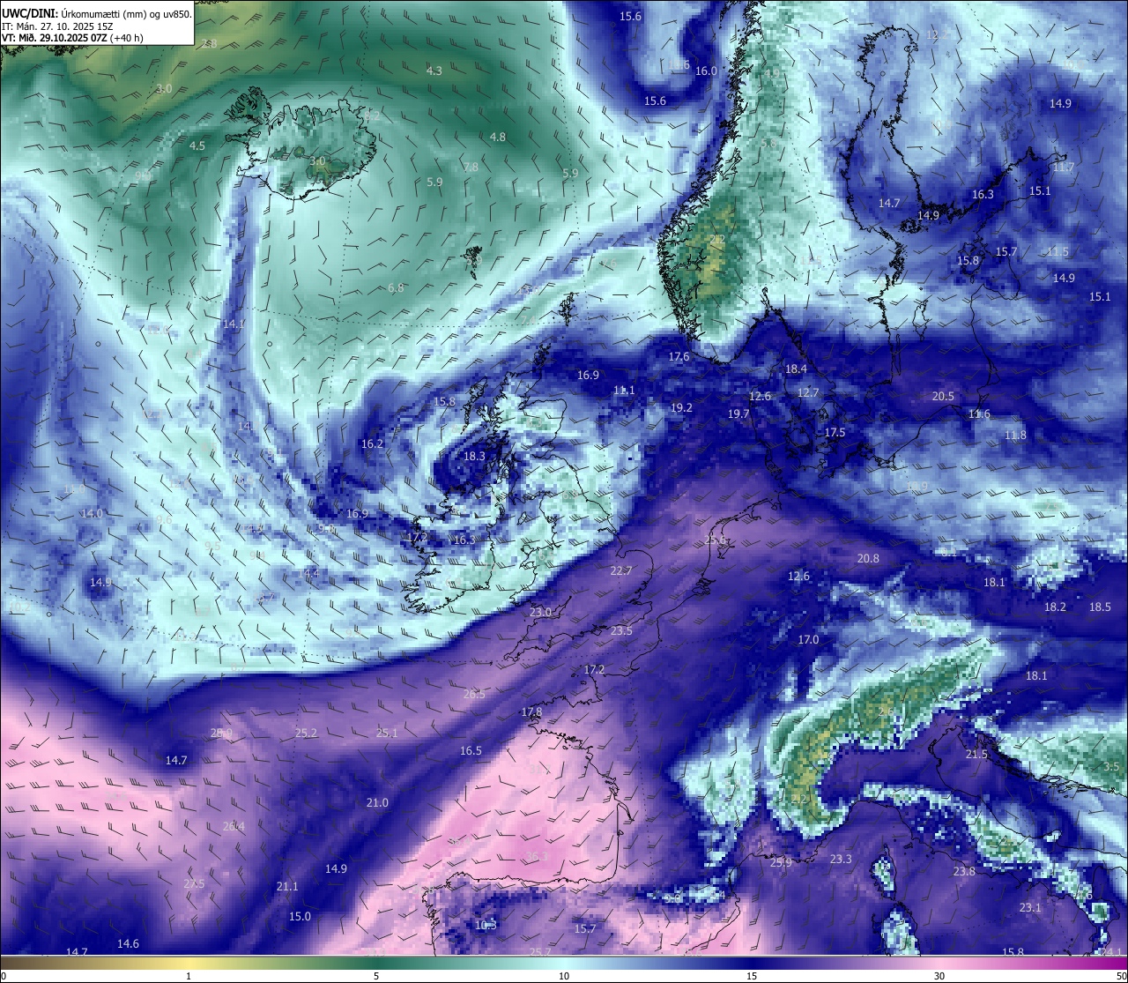
Task: Click the 23.1 value label
Action: 1030,907
